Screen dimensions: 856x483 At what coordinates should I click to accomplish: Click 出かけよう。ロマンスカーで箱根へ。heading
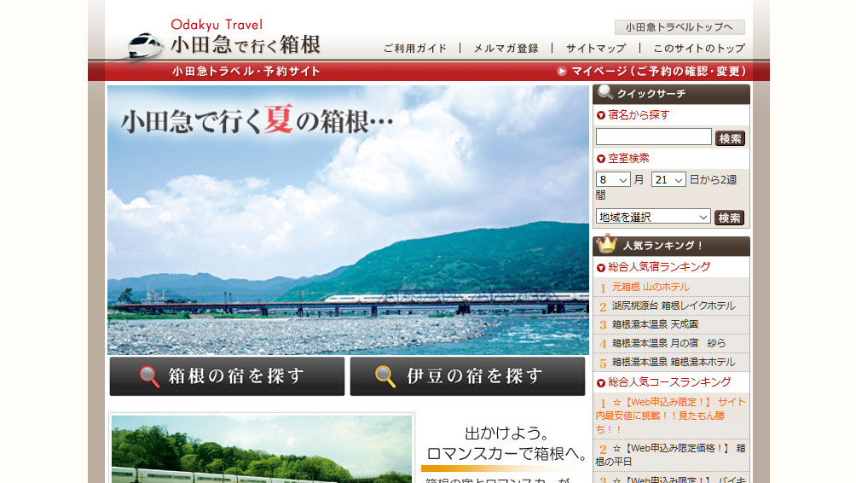[x=506, y=443]
